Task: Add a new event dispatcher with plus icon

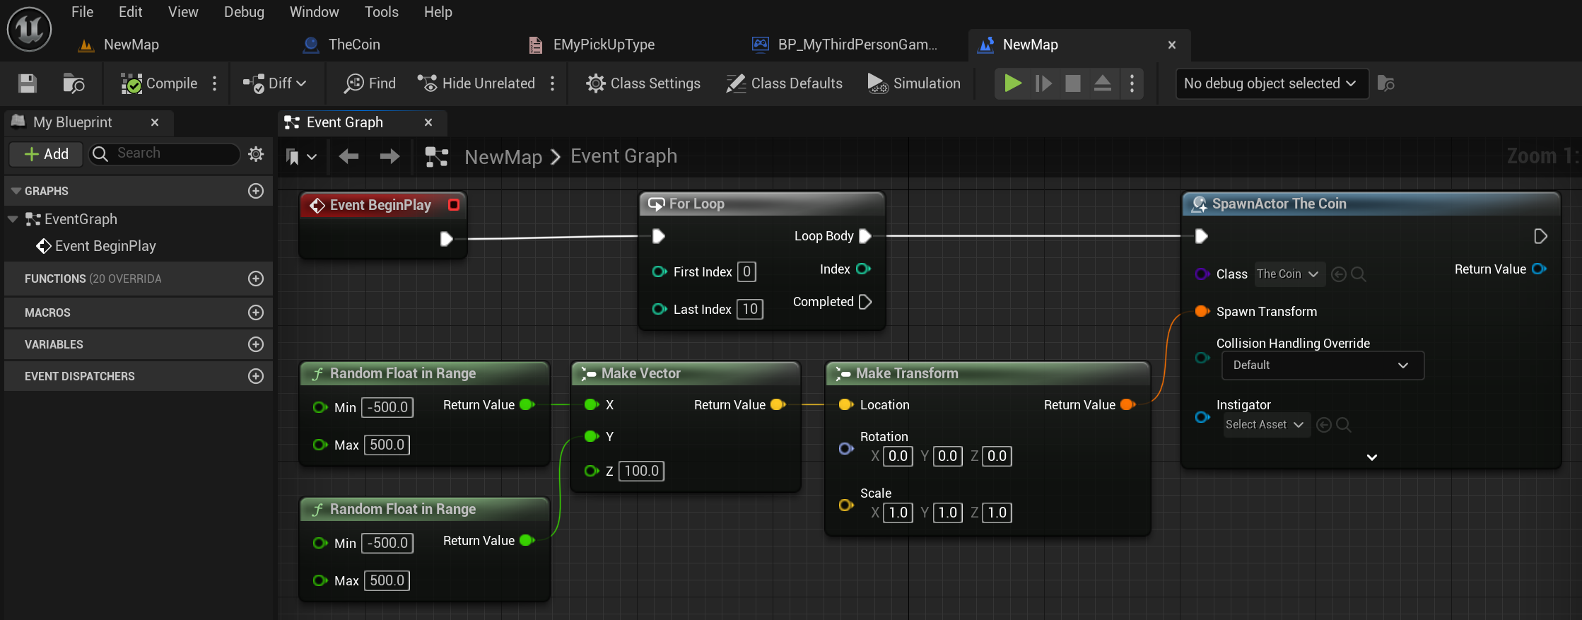Action: (x=256, y=376)
